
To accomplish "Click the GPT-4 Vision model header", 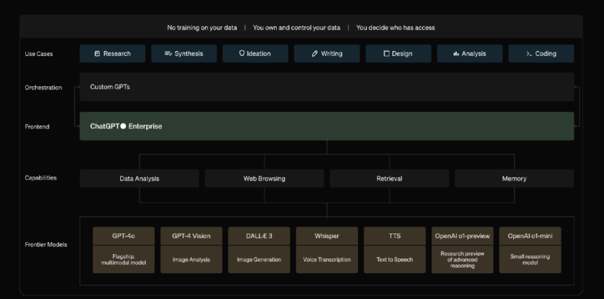I will point(191,236).
